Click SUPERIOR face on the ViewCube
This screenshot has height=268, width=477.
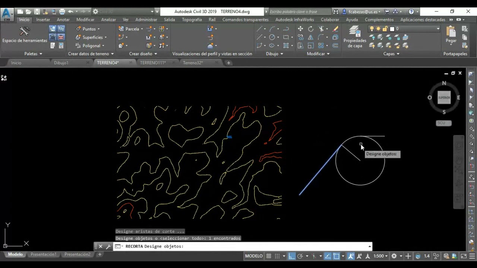click(444, 98)
